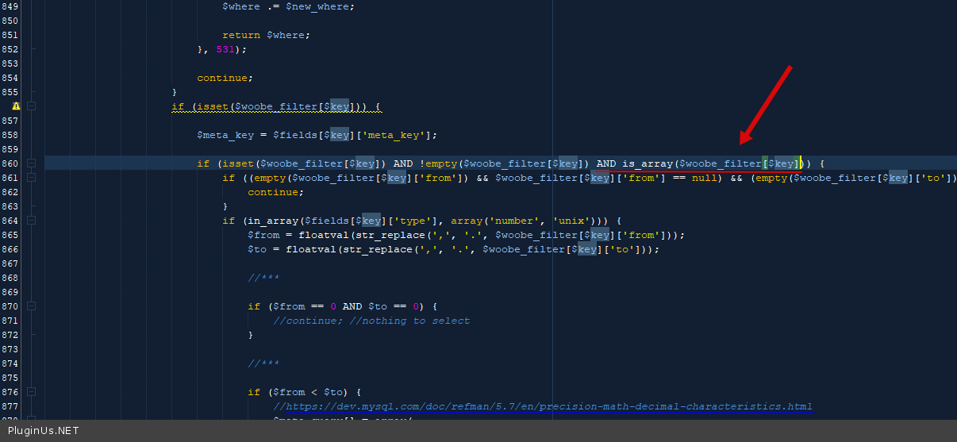Click the PluginUs.NET watermark label

(x=44, y=431)
